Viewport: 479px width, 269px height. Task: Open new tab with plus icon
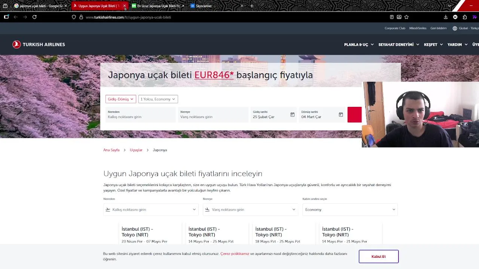pyautogui.click(x=252, y=6)
